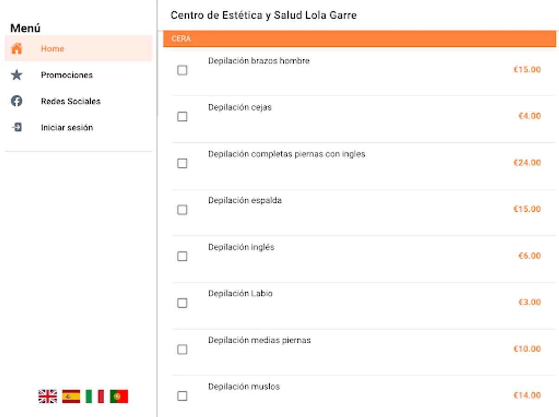The width and height of the screenshot is (559, 417).
Task: Collapse the orange CERA category header
Action: tap(359, 39)
